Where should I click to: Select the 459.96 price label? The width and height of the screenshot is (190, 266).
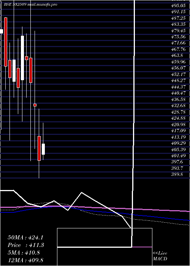tap(178, 62)
